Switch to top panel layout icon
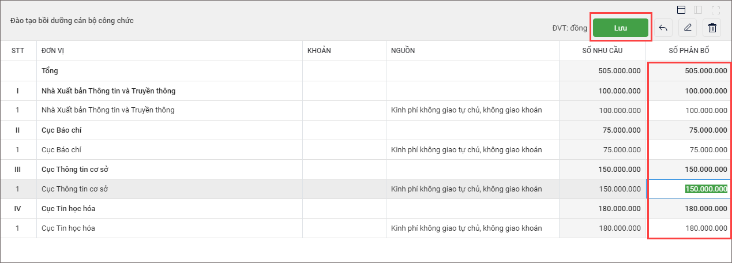This screenshot has width=732, height=263. pos(681,10)
